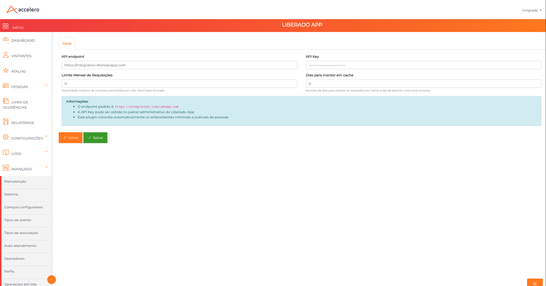Expand the Logs menu arrow

tap(46, 152)
